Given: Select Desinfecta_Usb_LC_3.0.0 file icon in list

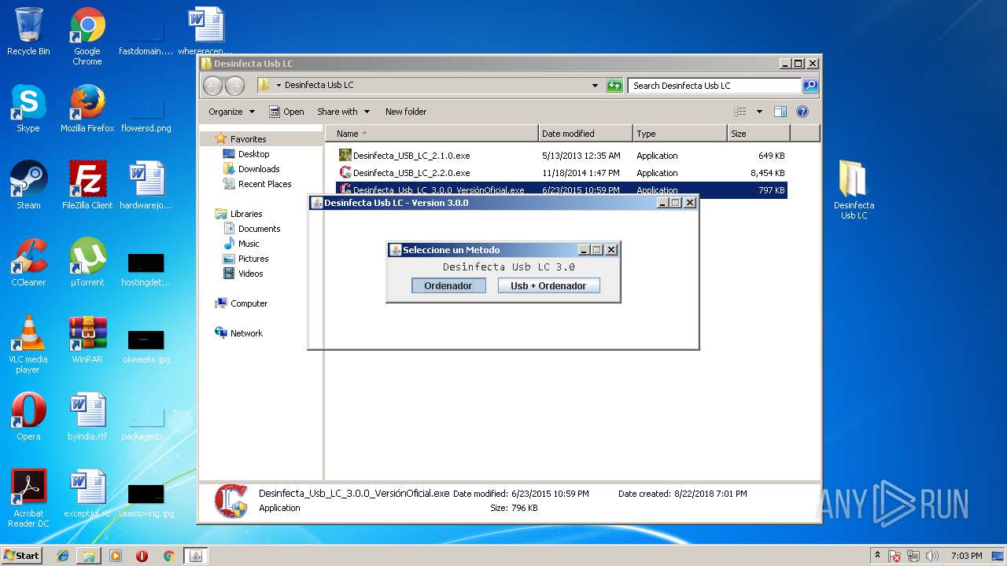Looking at the screenshot, I should [x=345, y=189].
